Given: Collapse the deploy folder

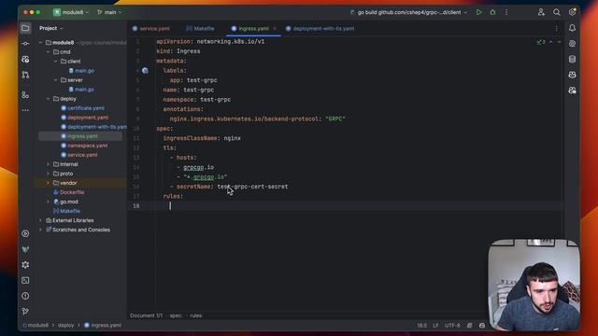Looking at the screenshot, I should click(48, 99).
